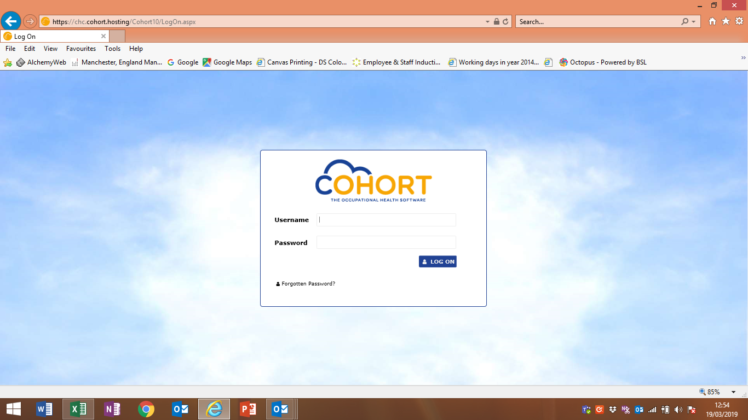Open the Help menu
Image resolution: width=748 pixels, height=420 pixels.
coord(136,49)
